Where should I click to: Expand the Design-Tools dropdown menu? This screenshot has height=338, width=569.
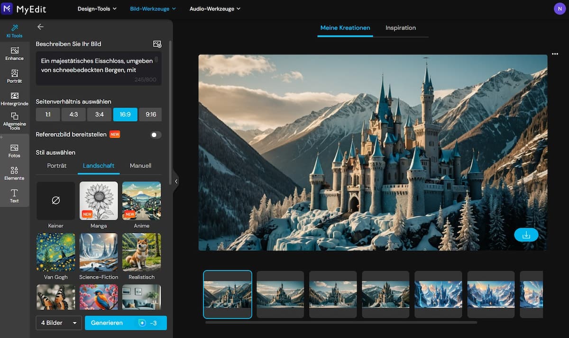click(97, 9)
